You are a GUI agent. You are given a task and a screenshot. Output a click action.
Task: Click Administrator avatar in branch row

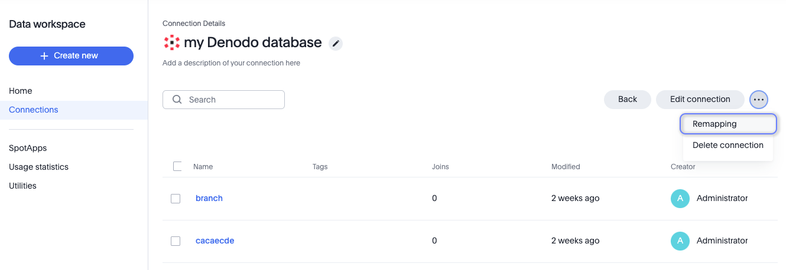(680, 198)
